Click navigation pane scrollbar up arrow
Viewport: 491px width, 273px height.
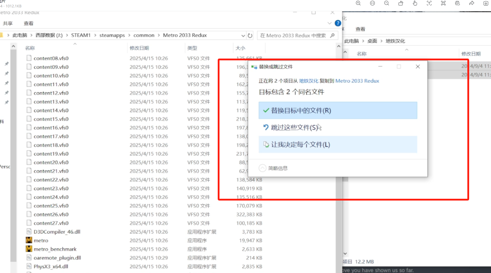point(13,46)
